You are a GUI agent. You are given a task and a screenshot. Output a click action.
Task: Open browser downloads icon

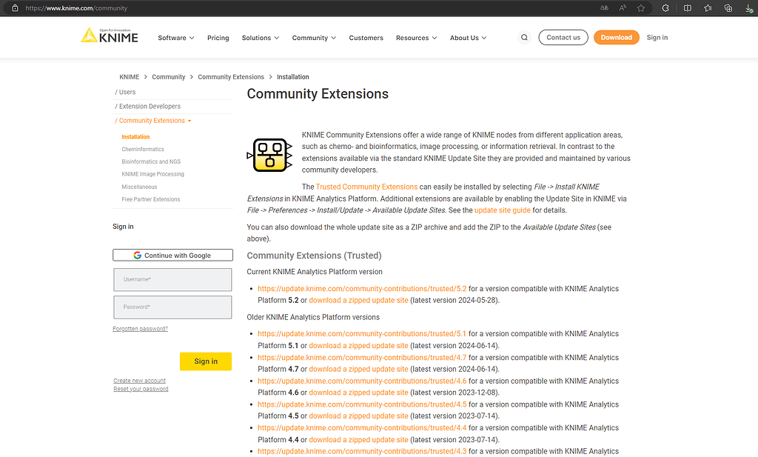pos(749,8)
